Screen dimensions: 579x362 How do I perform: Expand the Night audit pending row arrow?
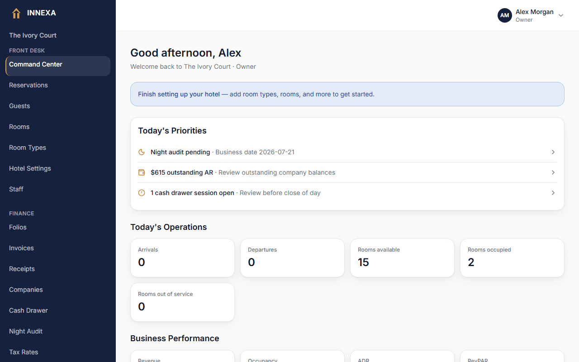pos(553,152)
